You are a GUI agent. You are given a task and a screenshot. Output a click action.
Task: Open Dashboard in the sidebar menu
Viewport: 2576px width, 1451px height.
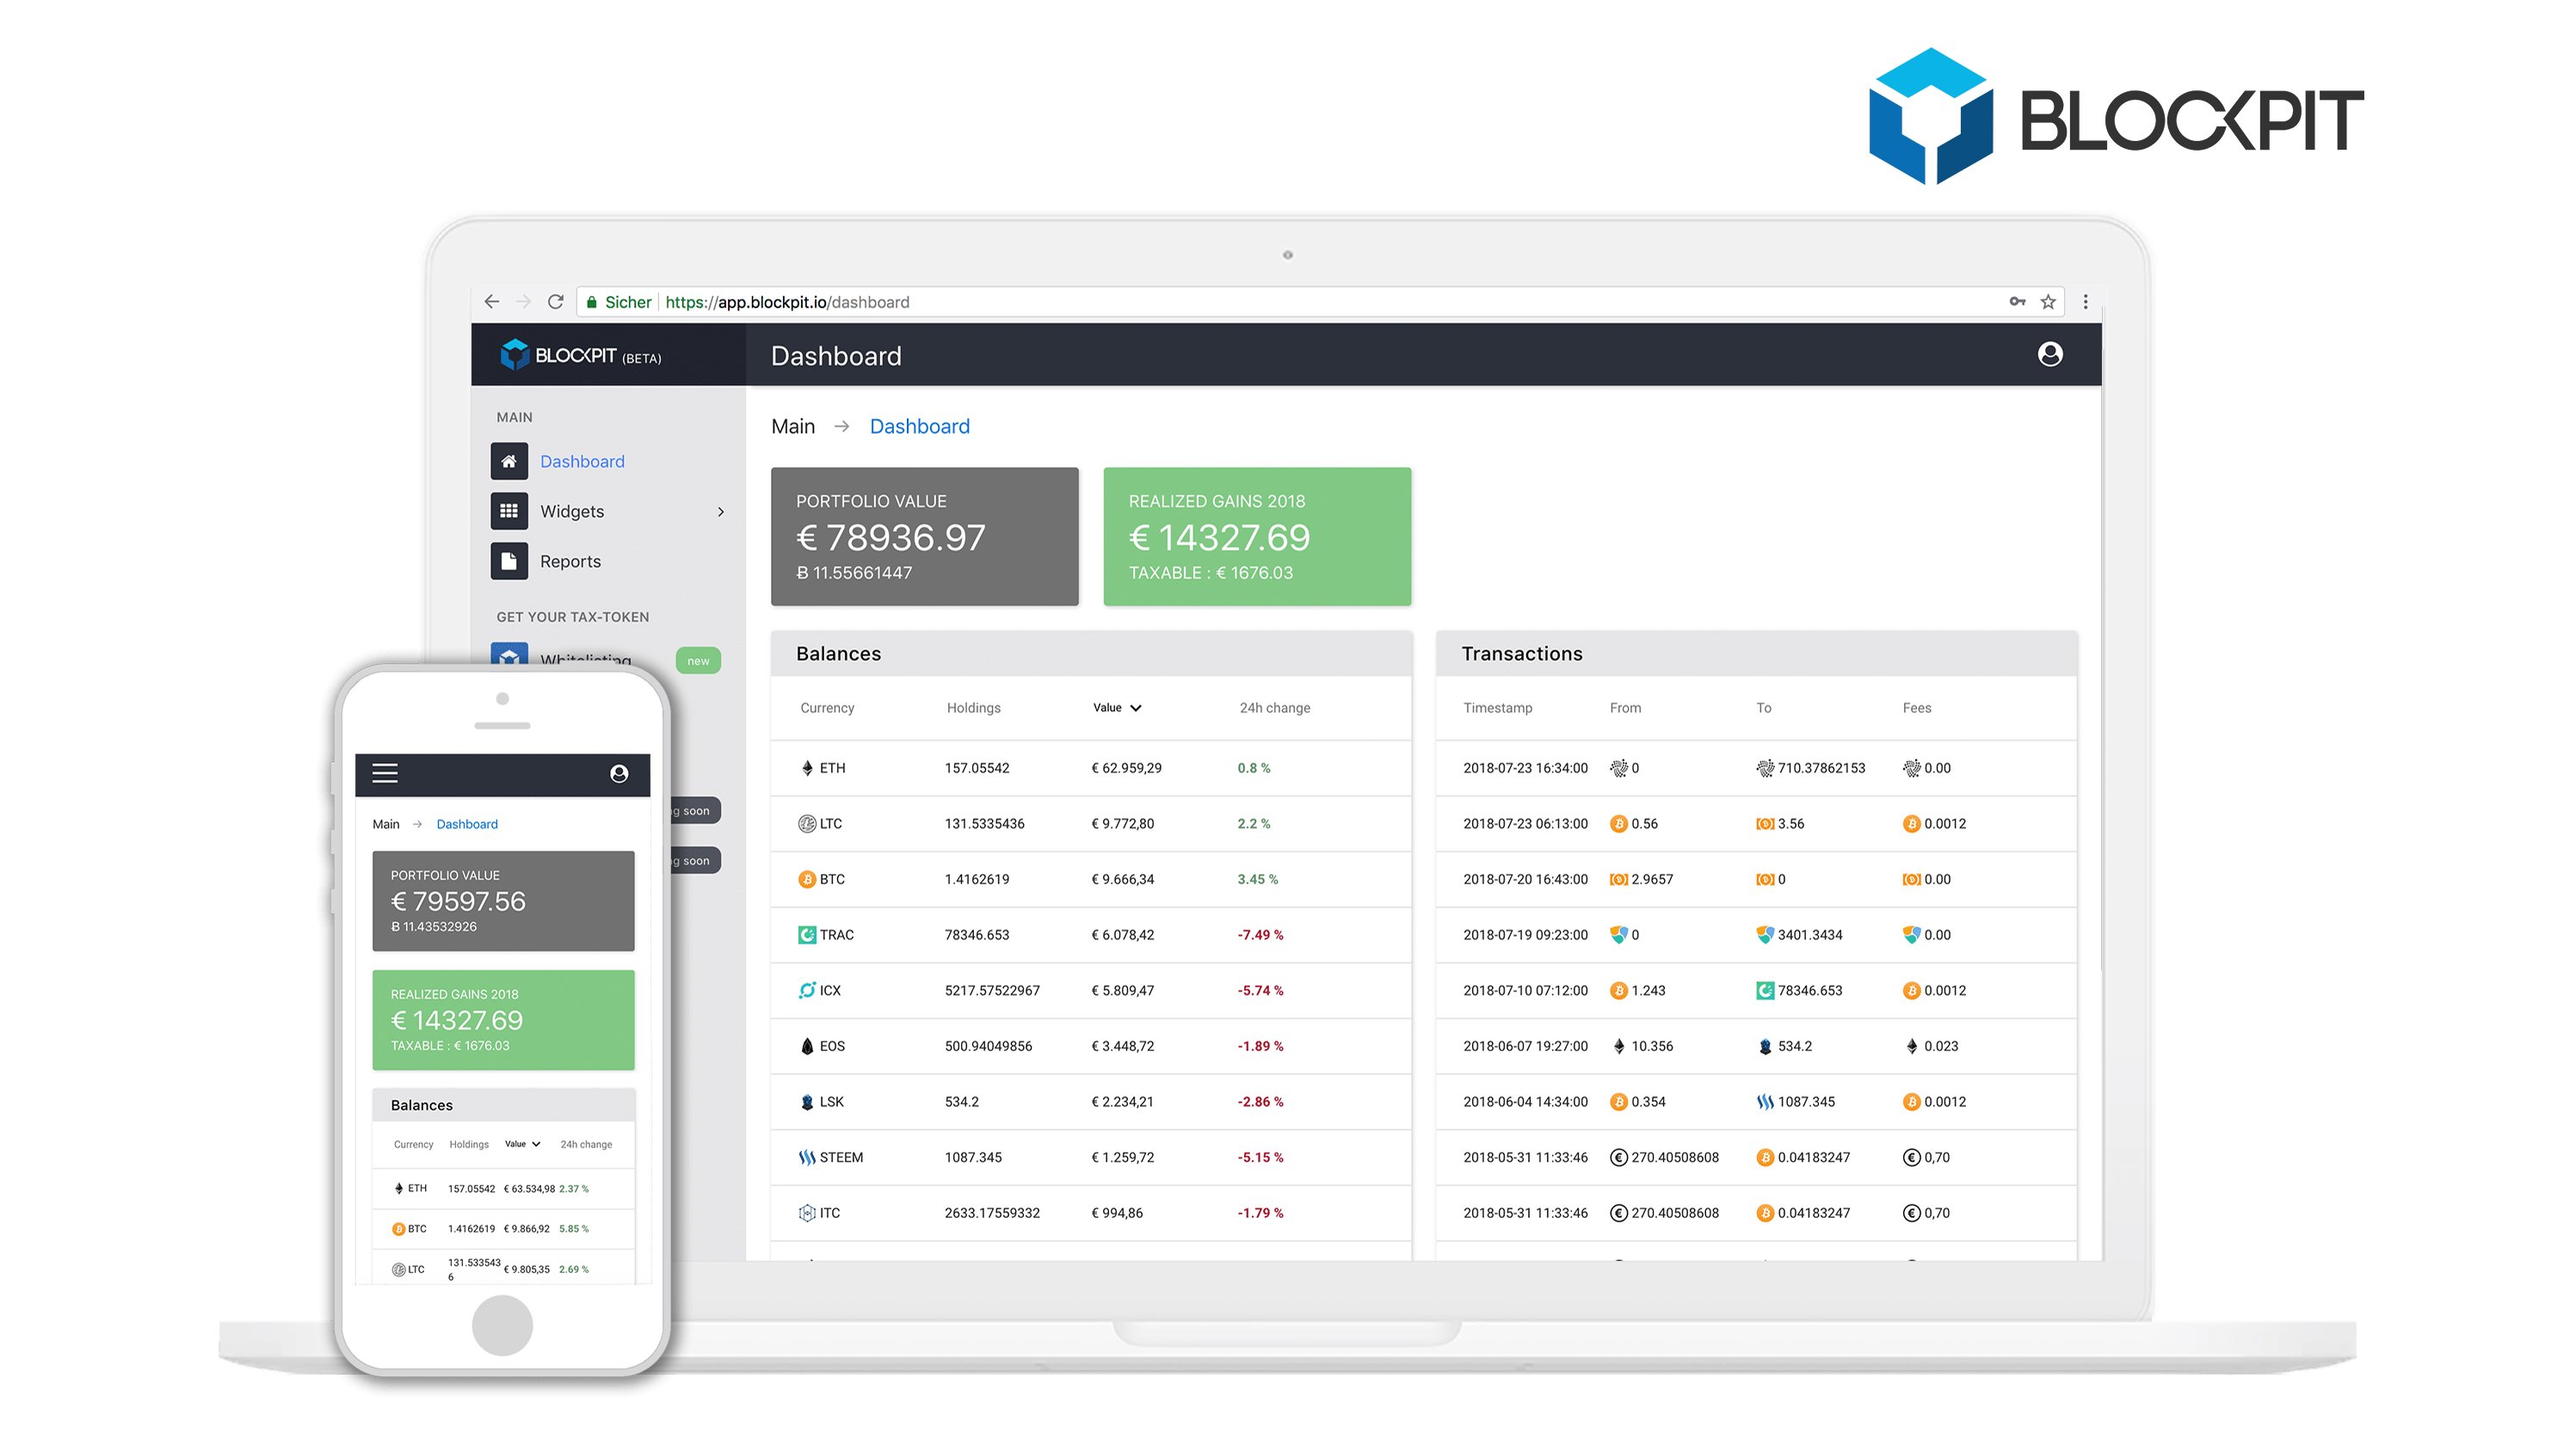click(582, 461)
